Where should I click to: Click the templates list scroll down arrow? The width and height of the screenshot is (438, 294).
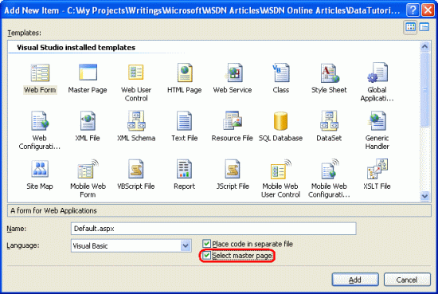pos(424,196)
